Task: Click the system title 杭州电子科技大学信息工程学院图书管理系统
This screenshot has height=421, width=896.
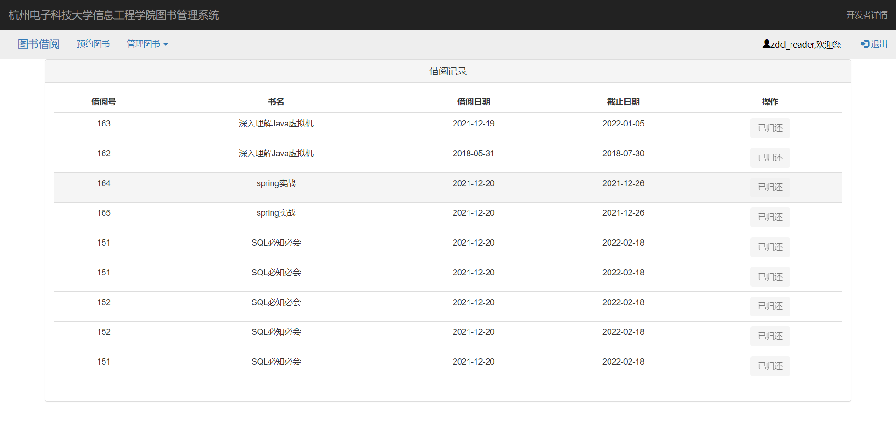Action: point(114,15)
